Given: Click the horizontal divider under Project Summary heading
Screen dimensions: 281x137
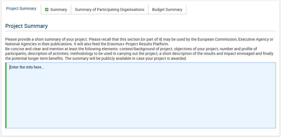Looking at the screenshot, I should (x=140, y=31).
